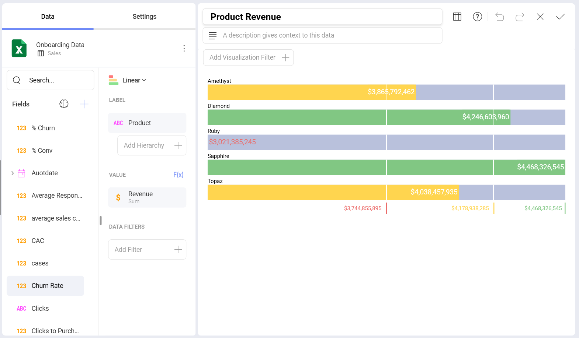579x338 pixels.
Task: Select the Product label field
Action: pyautogui.click(x=147, y=123)
